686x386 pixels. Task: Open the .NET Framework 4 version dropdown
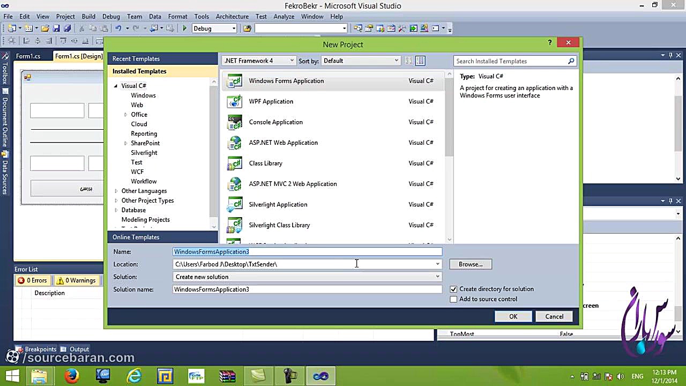click(x=259, y=61)
